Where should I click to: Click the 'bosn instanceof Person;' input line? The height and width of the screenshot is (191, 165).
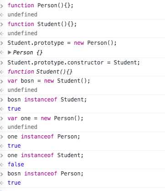click(46, 174)
